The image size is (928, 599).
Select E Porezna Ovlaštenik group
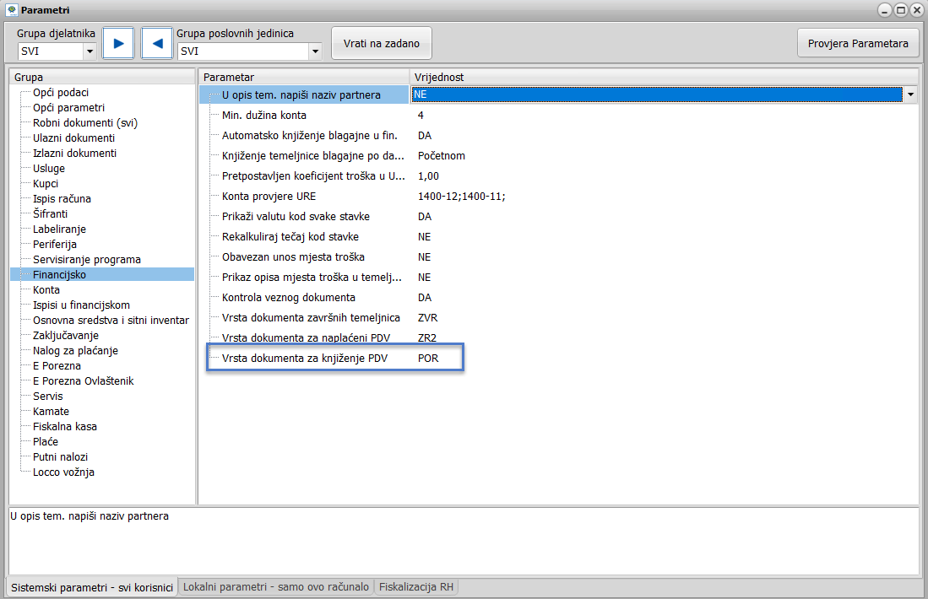pyautogui.click(x=83, y=381)
